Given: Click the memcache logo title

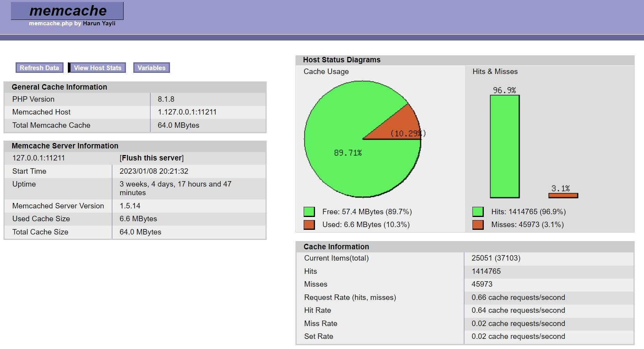Looking at the screenshot, I should tap(67, 11).
